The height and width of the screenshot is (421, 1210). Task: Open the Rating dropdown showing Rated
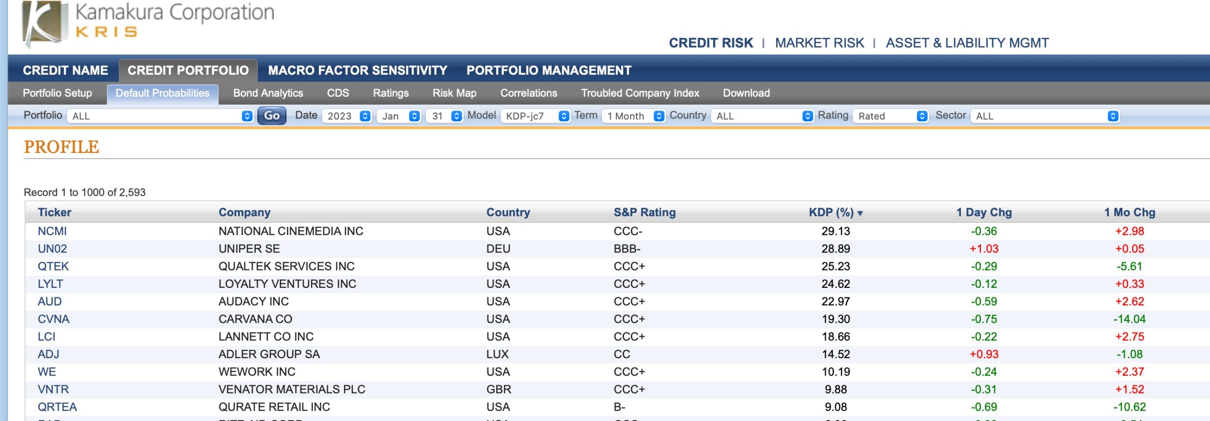click(890, 116)
